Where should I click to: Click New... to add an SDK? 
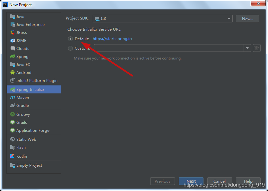tap(247, 19)
